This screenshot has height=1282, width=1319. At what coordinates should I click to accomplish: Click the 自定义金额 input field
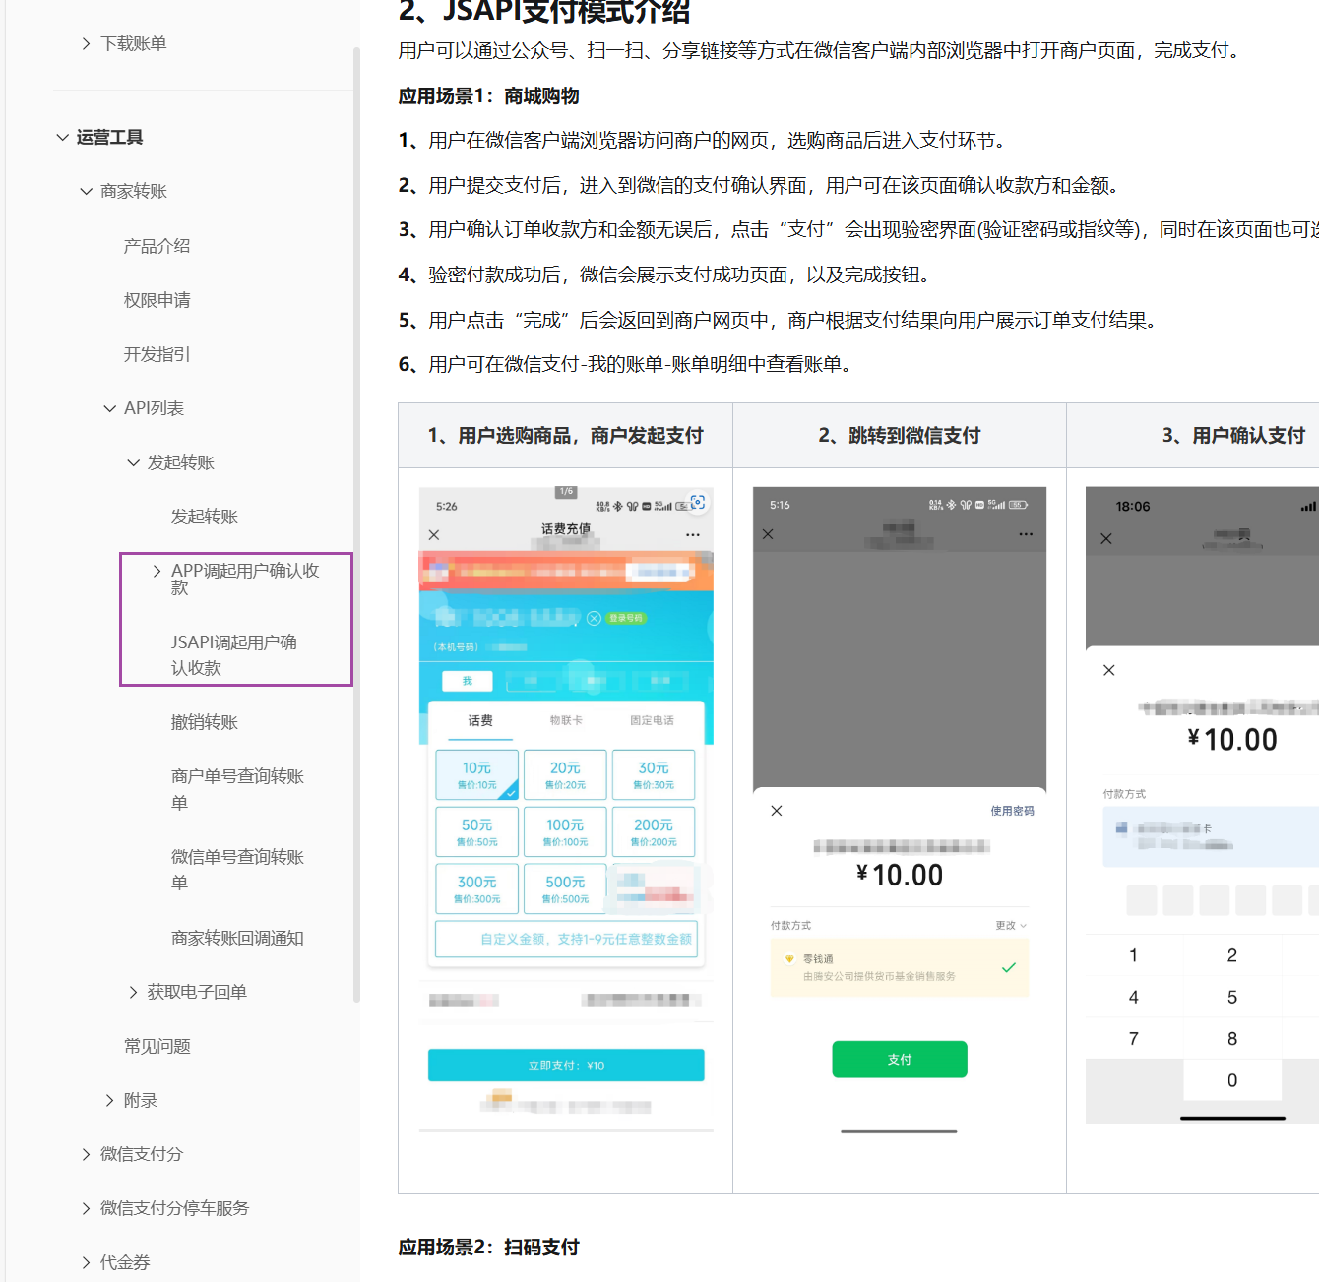[566, 940]
